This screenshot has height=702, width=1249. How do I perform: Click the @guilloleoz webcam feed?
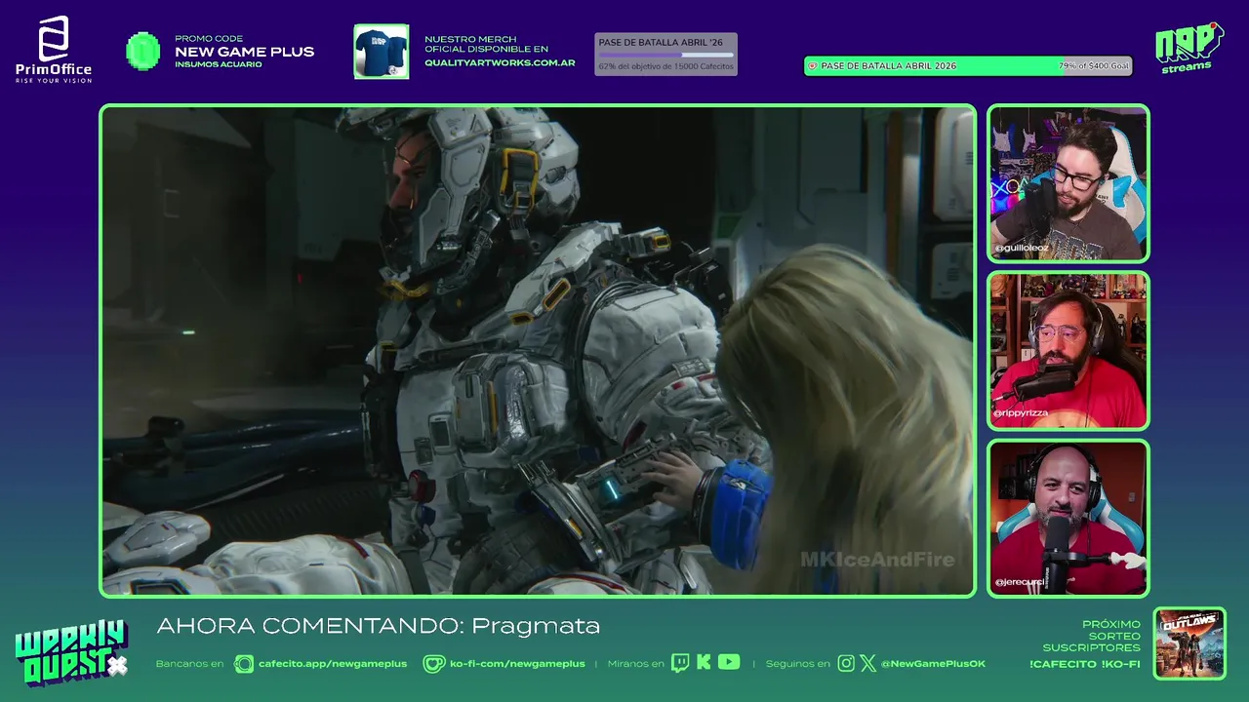[x=1068, y=183]
